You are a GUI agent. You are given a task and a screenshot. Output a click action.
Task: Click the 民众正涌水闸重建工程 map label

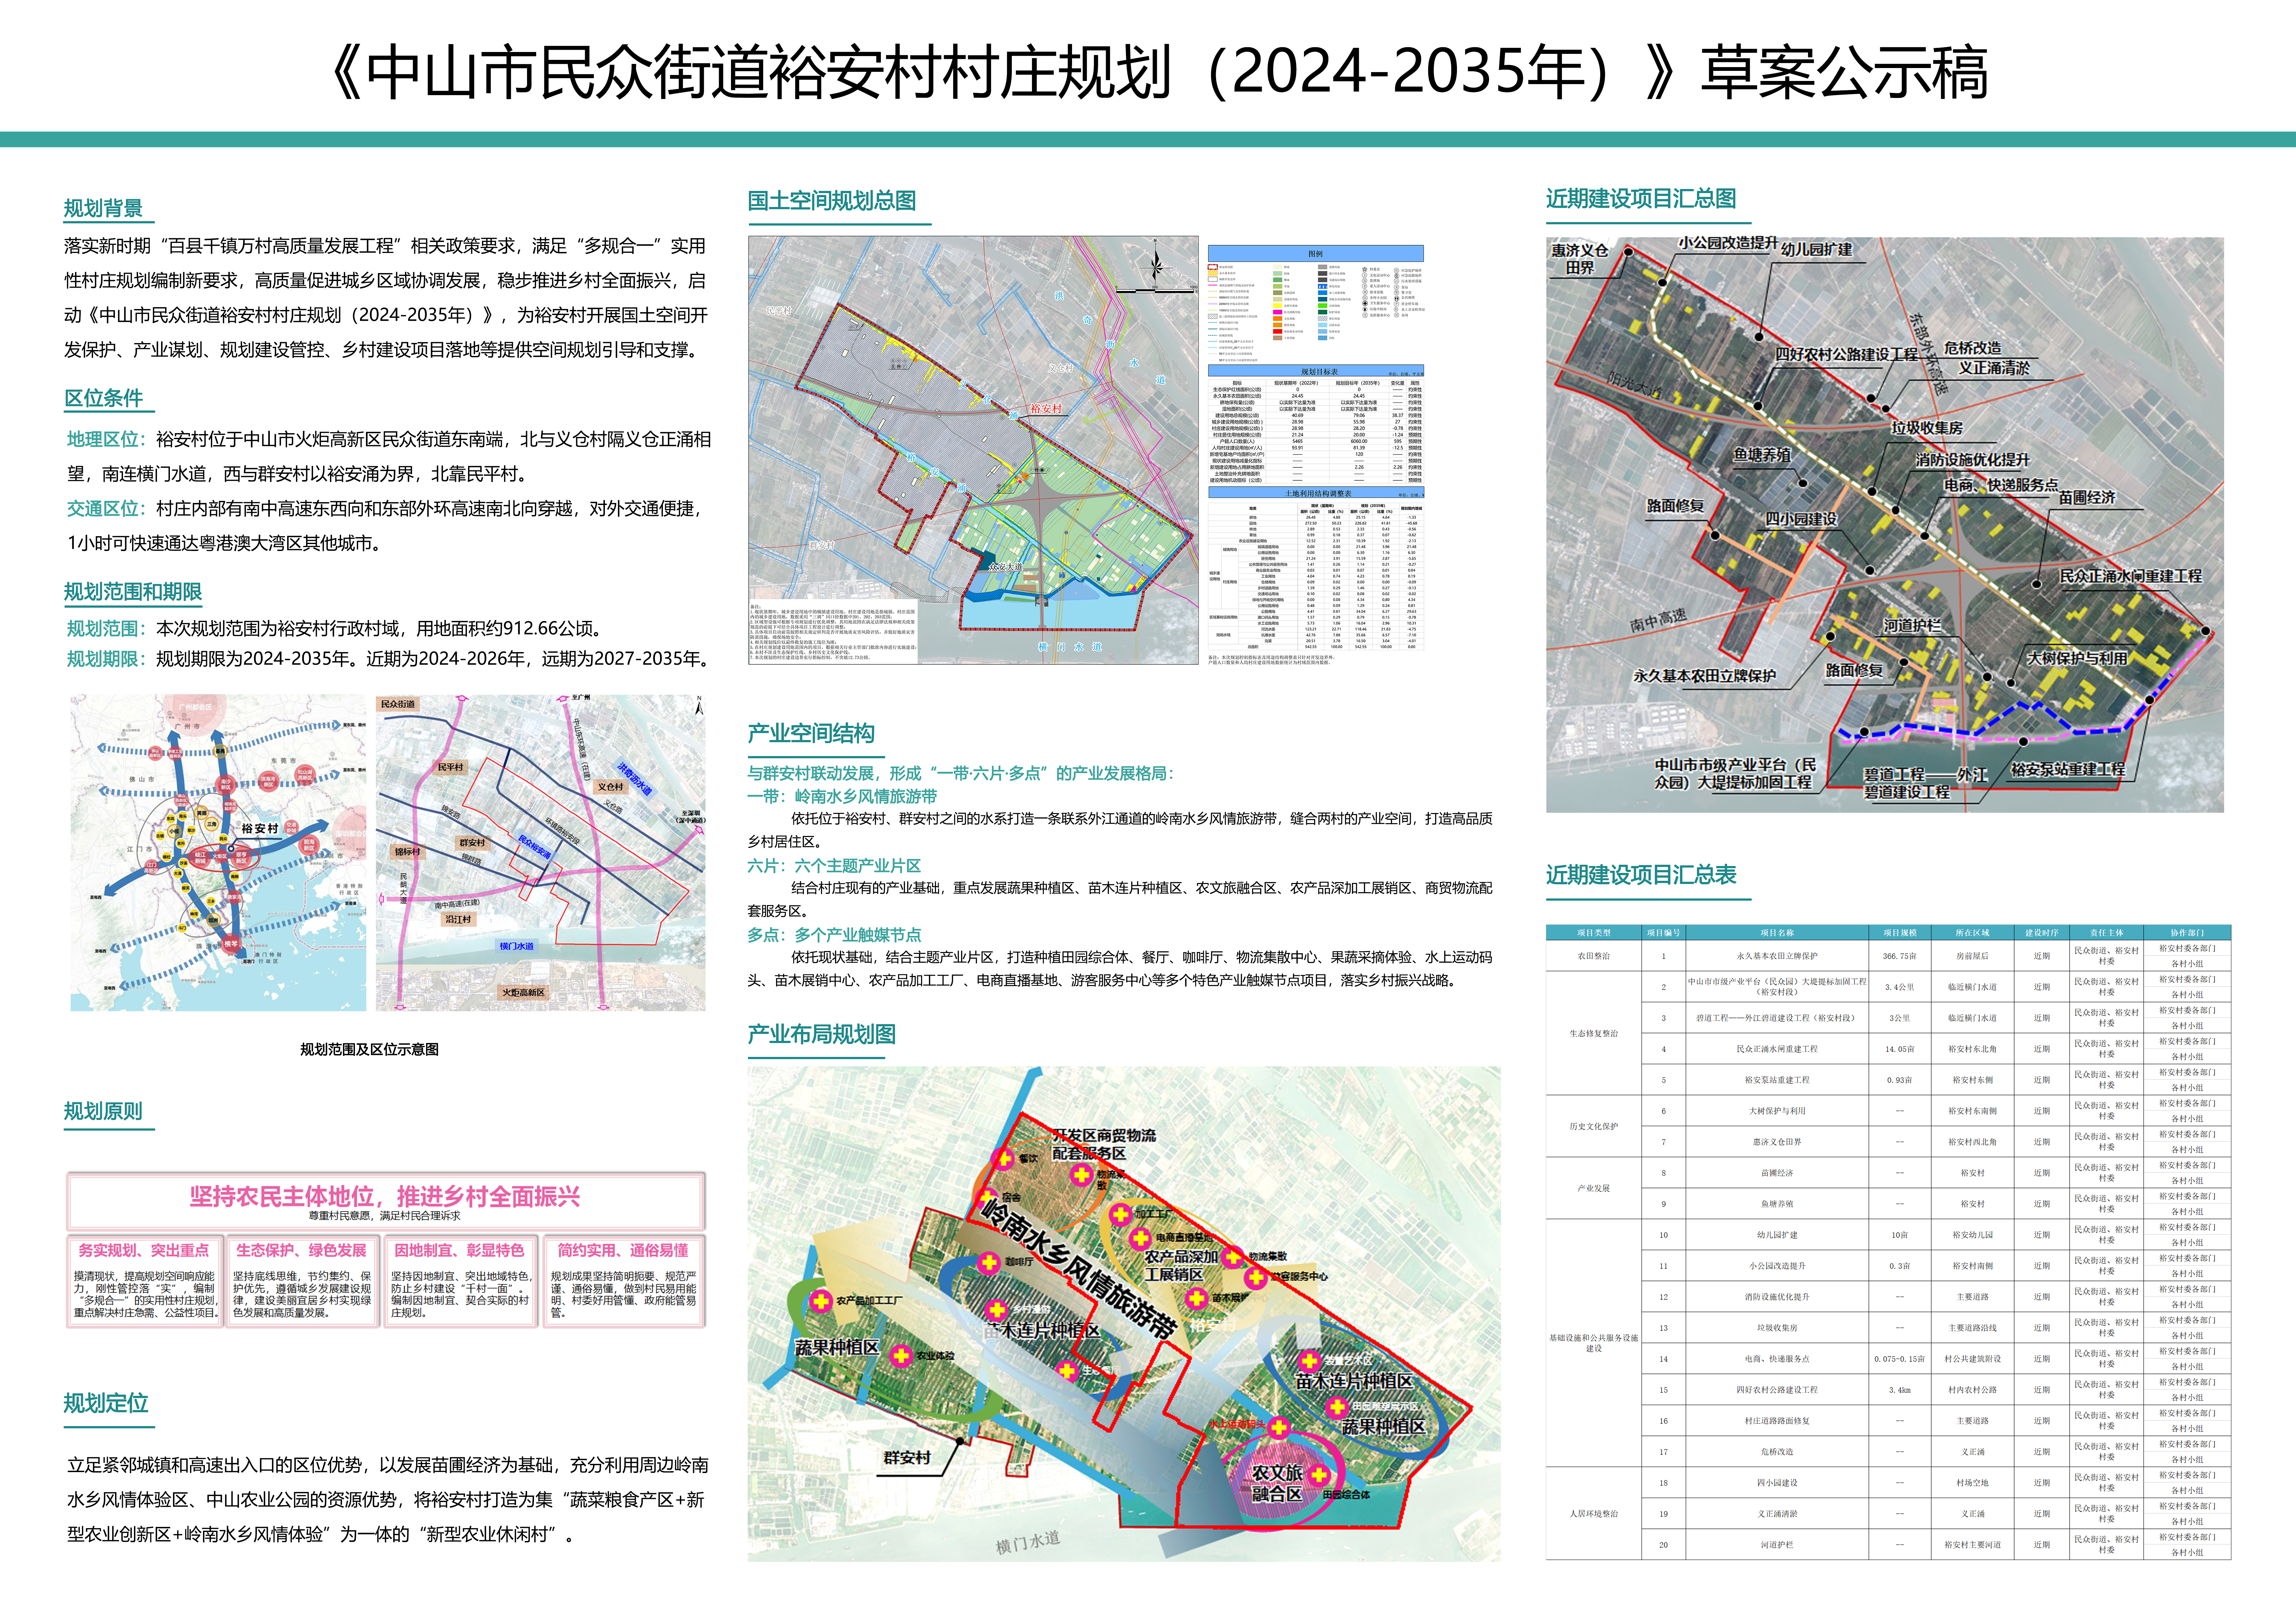point(2131,576)
